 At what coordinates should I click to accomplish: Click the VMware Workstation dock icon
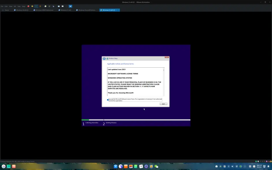coord(151,166)
